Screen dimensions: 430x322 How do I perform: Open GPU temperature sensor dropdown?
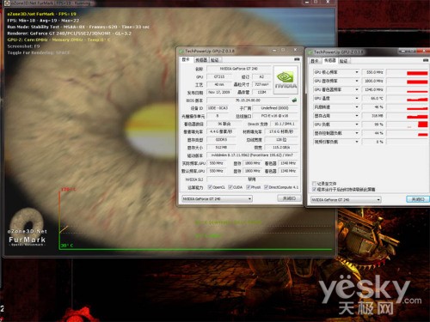[x=357, y=99]
